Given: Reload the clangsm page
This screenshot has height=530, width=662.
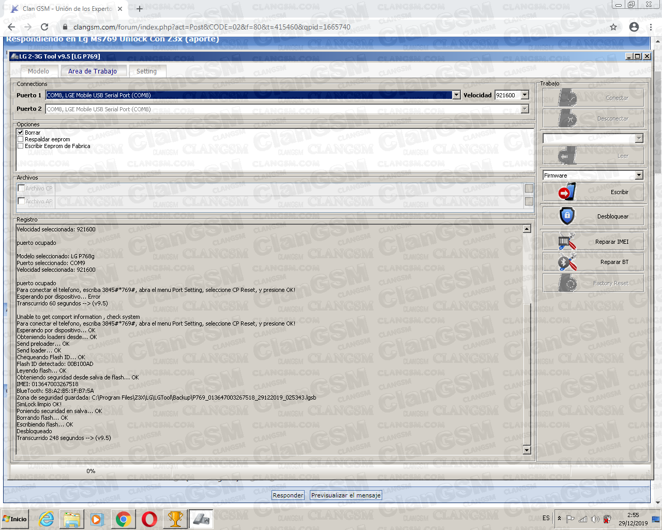Looking at the screenshot, I should tap(44, 27).
